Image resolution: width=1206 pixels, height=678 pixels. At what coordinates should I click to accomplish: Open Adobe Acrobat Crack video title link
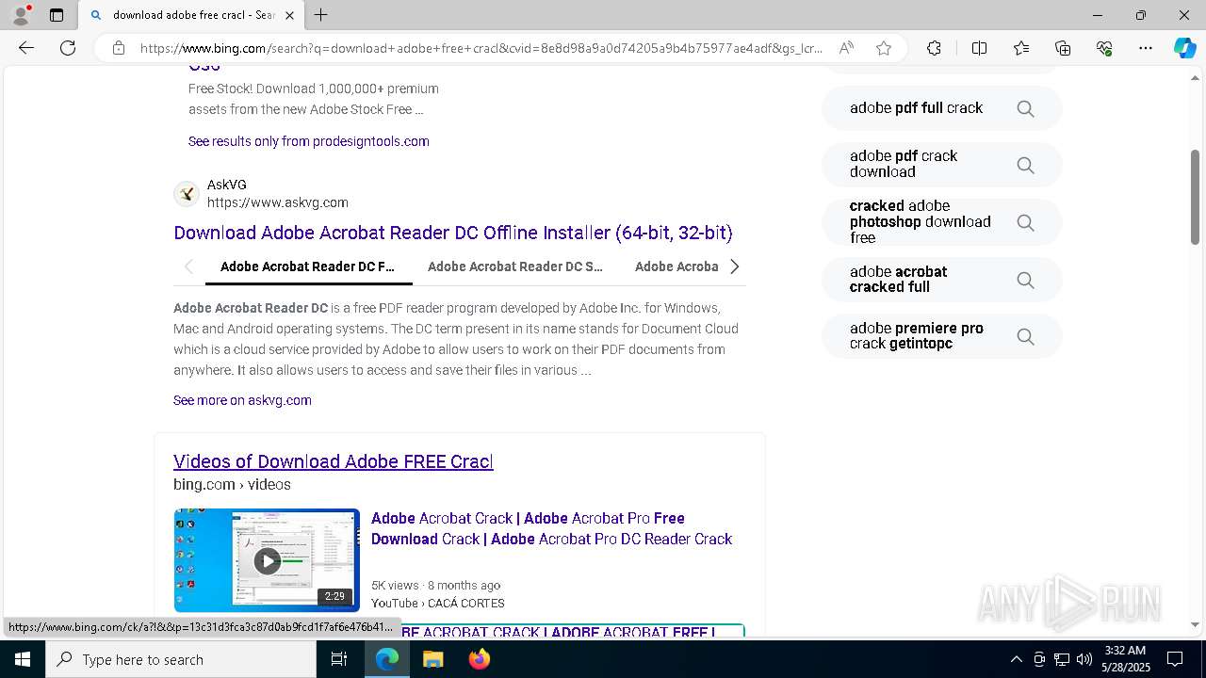[551, 528]
